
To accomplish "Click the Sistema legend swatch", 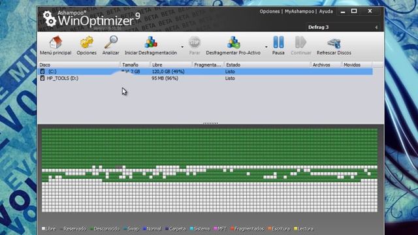I will [x=191, y=228].
